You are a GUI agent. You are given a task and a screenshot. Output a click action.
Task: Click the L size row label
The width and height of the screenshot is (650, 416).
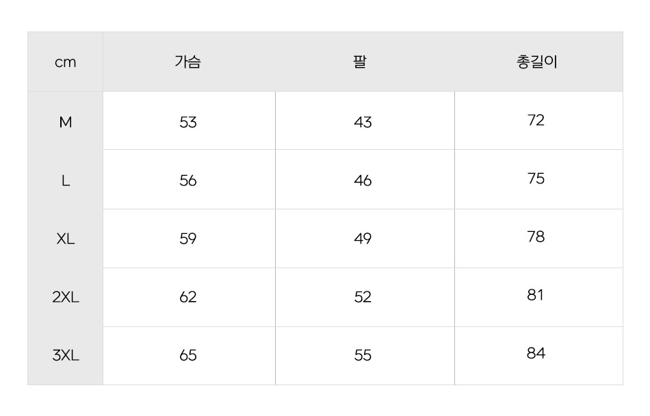coord(66,181)
